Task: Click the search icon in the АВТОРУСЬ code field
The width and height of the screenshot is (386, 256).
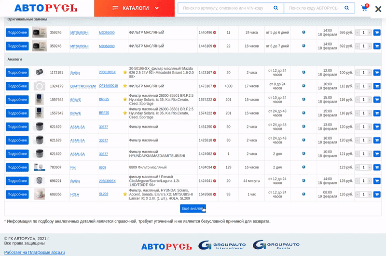Action: [346, 8]
